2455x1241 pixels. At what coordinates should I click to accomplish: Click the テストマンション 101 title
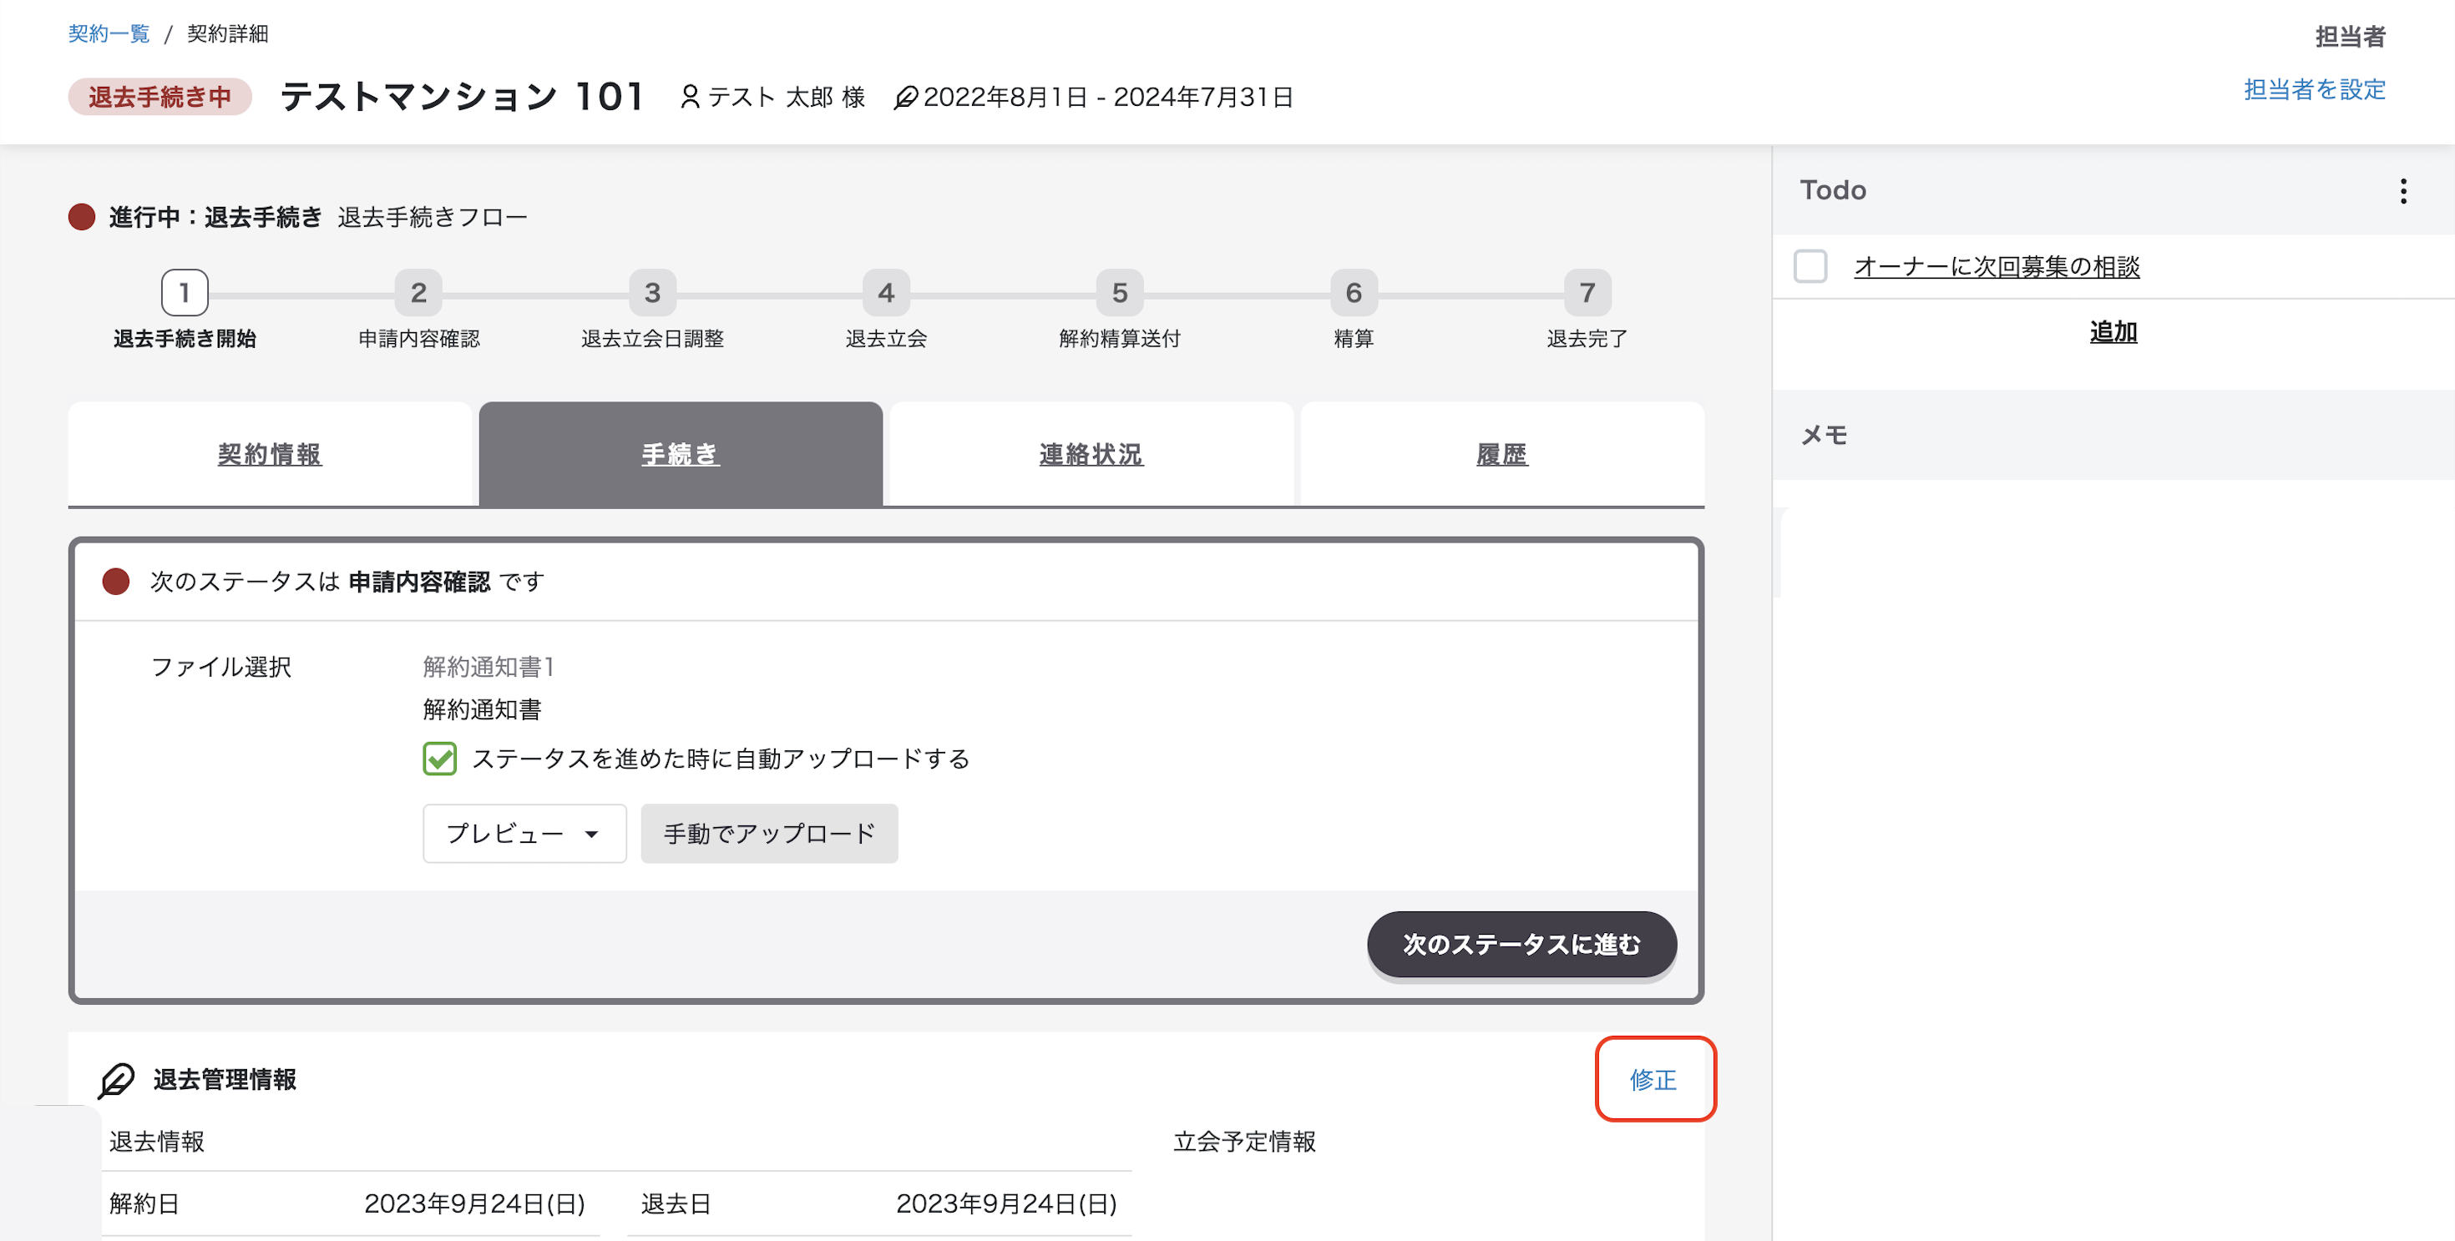(x=463, y=97)
